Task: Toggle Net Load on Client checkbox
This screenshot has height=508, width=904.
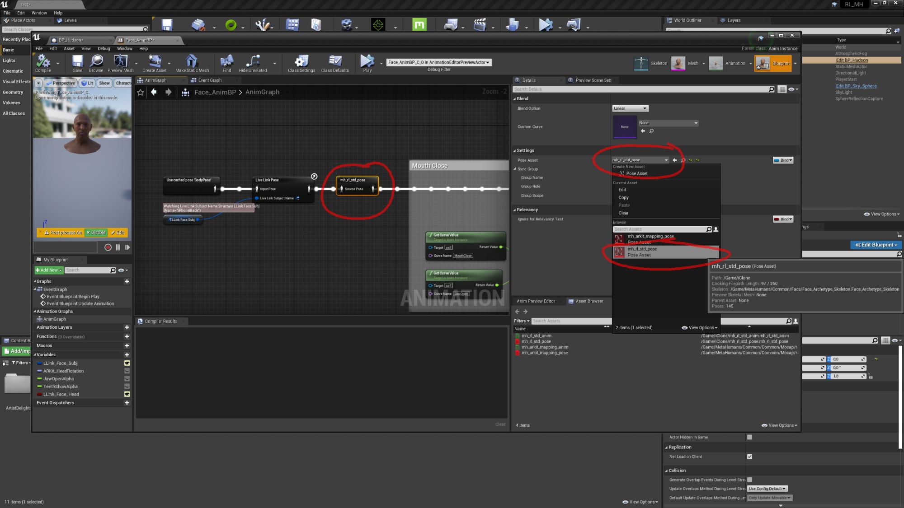Action: (x=751, y=457)
